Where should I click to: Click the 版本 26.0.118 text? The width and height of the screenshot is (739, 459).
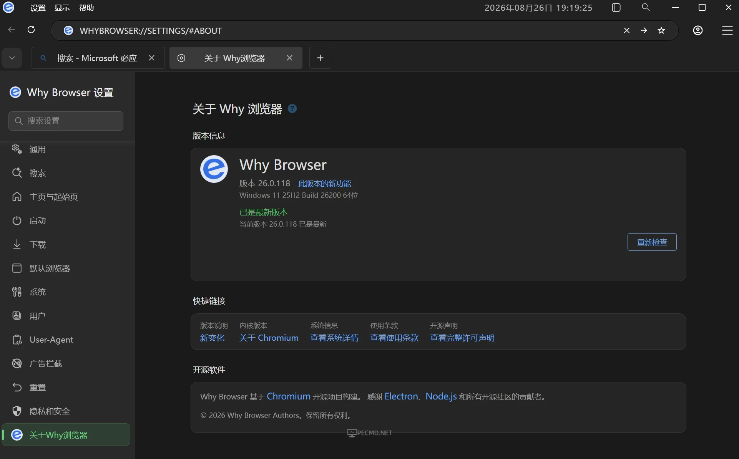coord(265,184)
